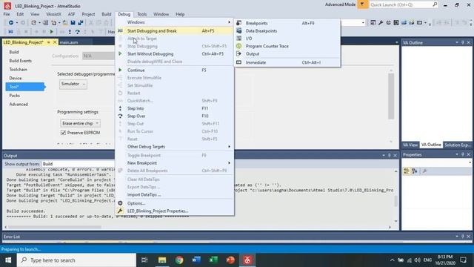Screen dimensions: 474x267
Task: Open the Tools menu
Action: pos(141,14)
